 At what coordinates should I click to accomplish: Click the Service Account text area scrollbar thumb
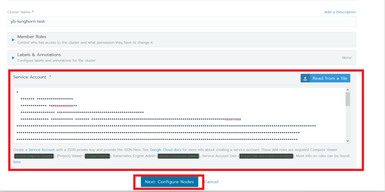348,99
